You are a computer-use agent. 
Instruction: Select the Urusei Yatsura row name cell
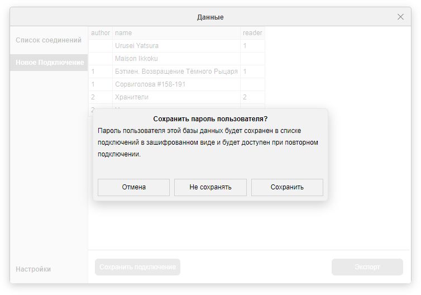[137, 46]
